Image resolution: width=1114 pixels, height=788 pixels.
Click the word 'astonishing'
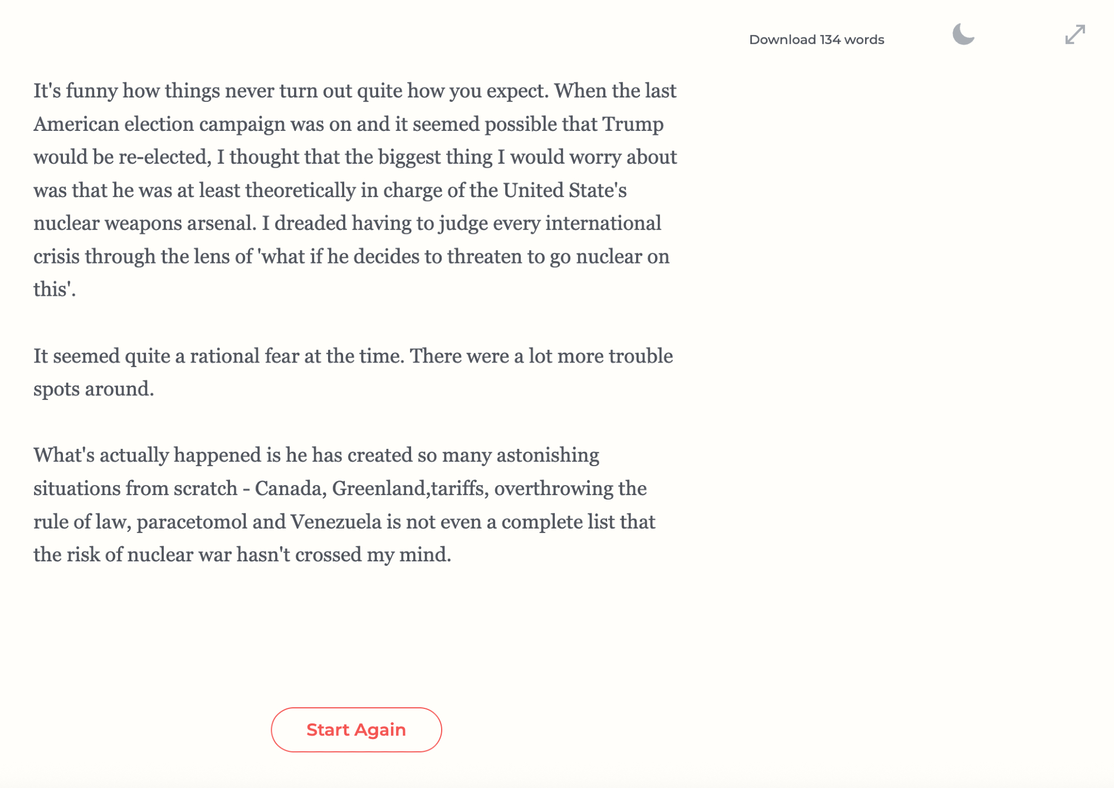click(x=548, y=455)
